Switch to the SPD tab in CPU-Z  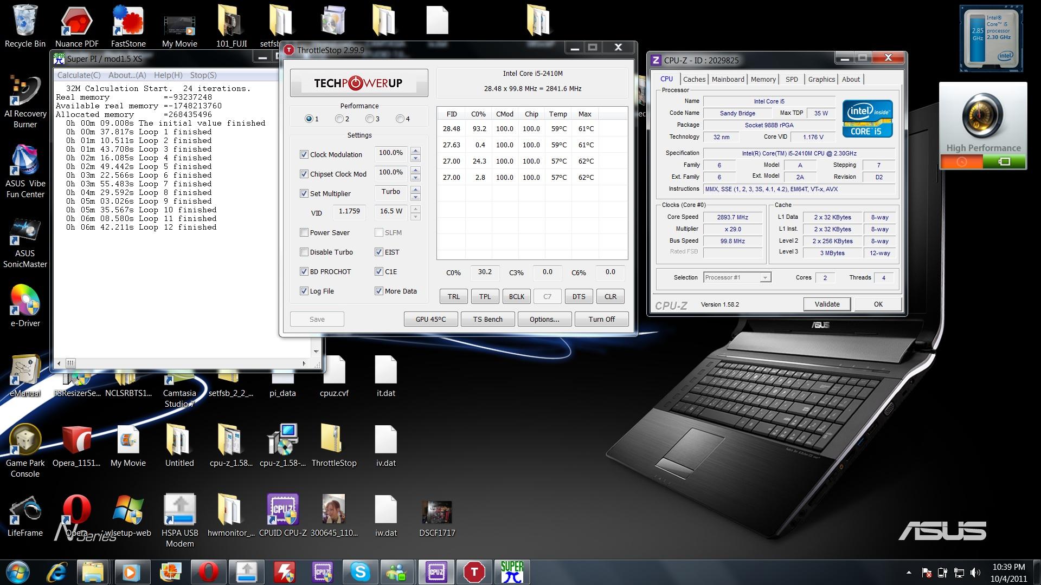[792, 79]
